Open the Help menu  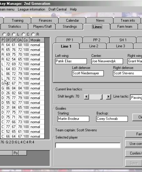coord(73,9)
